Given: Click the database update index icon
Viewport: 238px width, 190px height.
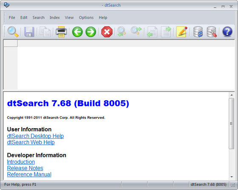Looking at the screenshot, I should tap(198, 32).
